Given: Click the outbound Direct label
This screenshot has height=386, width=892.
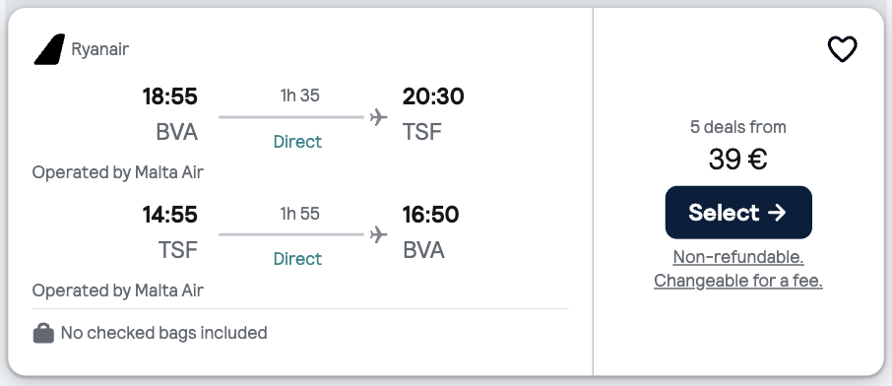Looking at the screenshot, I should pos(297,141).
